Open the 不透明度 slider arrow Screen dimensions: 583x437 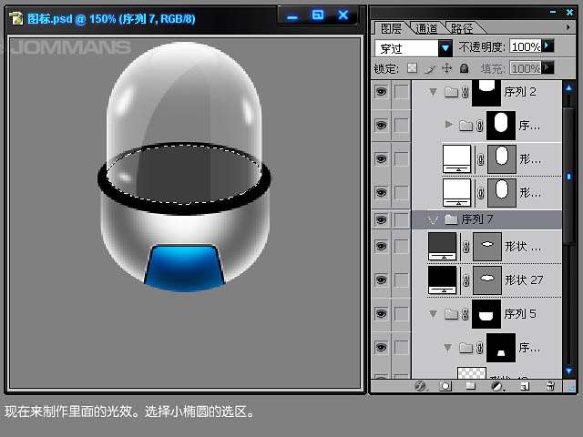[x=547, y=46]
